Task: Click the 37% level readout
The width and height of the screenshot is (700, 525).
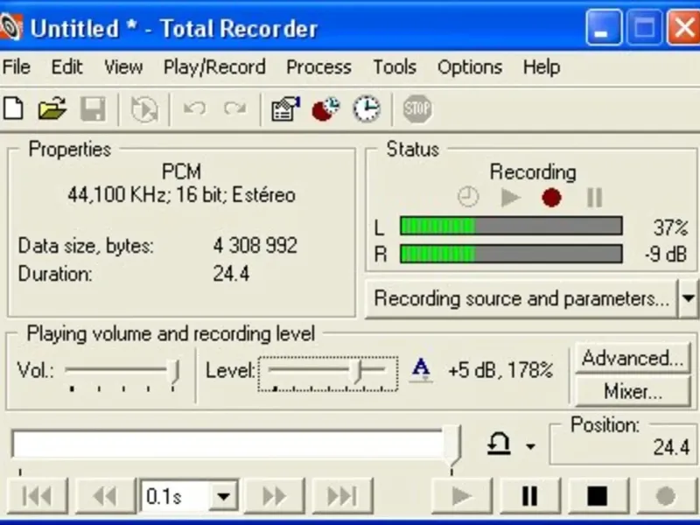Action: pos(670,227)
